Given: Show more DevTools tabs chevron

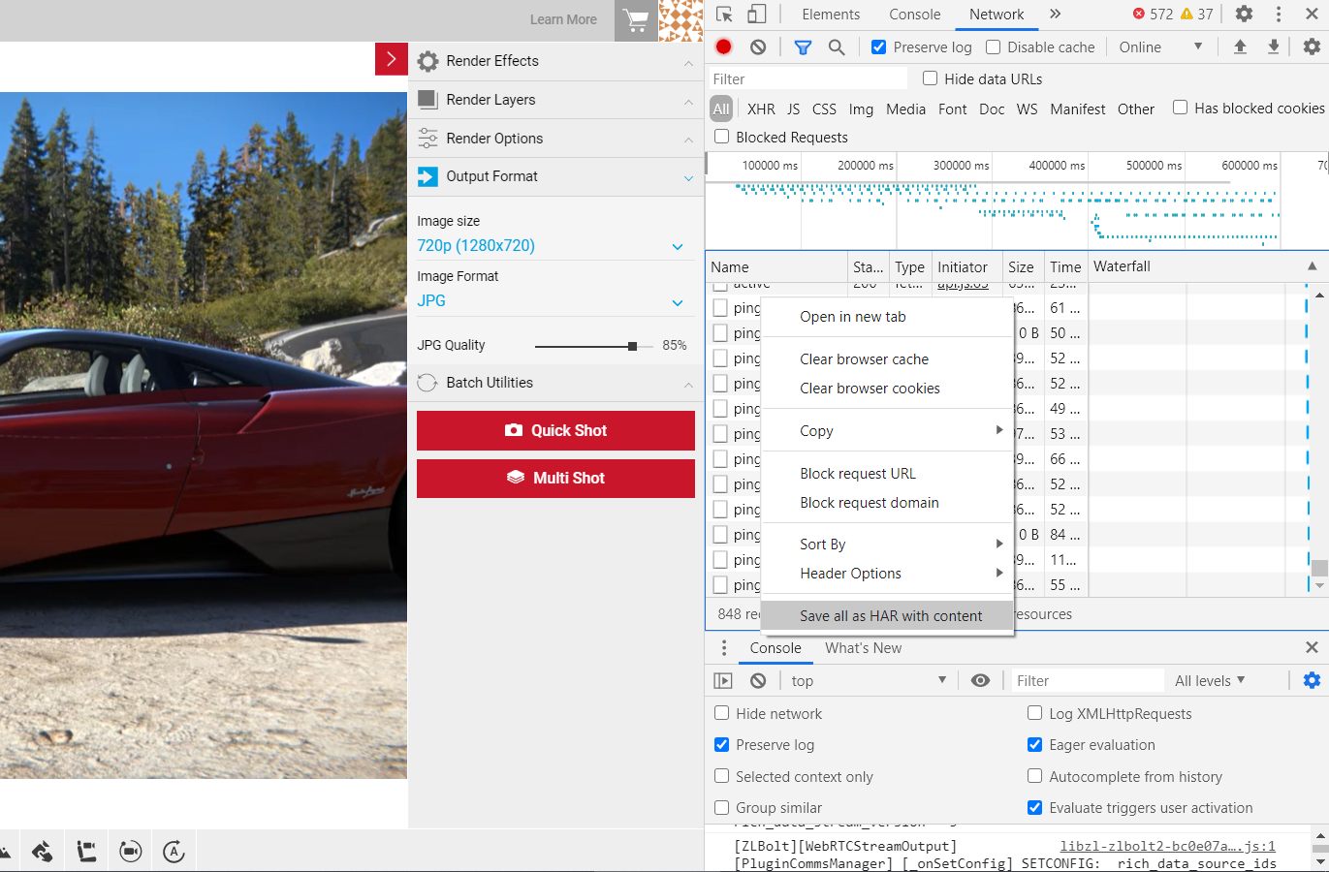Looking at the screenshot, I should tap(1055, 14).
